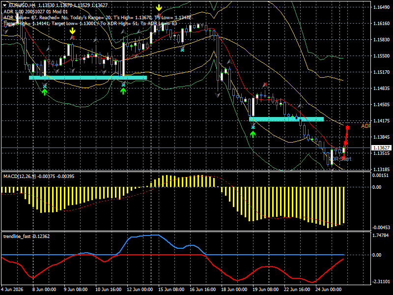
Task: Click the orange ADR label at the right edge
Action: coord(365,126)
